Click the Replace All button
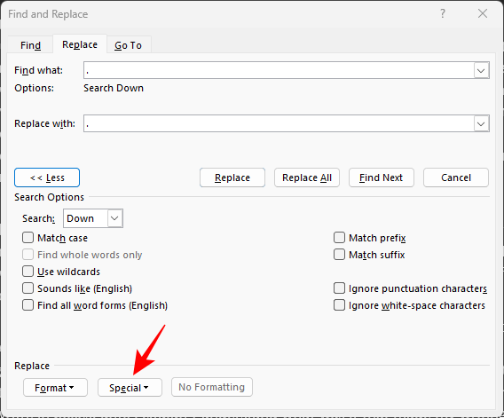Viewport: 504px width, 418px height. tap(307, 177)
